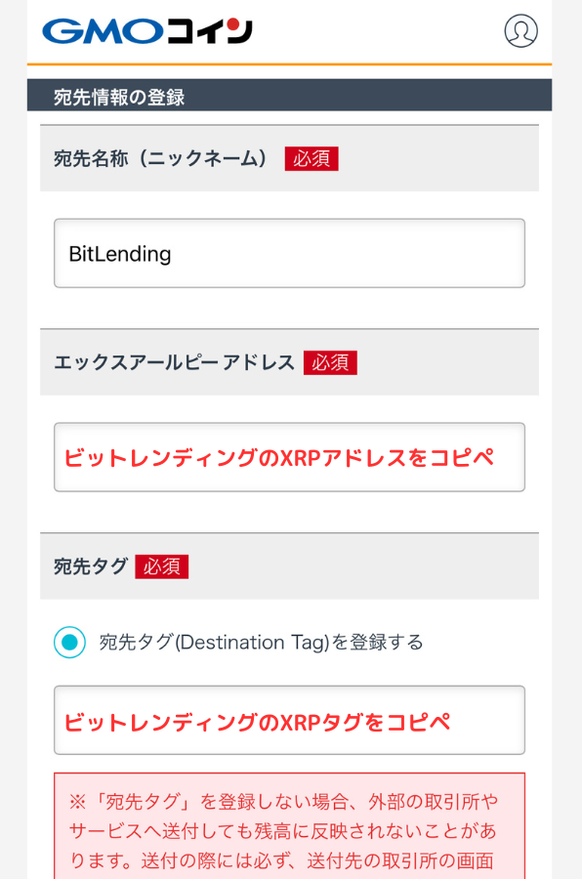Open the user account profile icon
This screenshot has height=879, width=582.
[520, 31]
